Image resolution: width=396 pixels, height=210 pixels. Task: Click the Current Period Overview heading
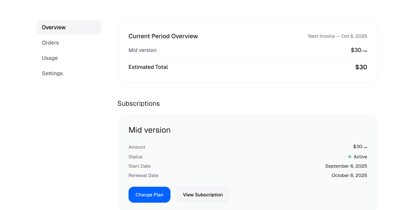(x=163, y=36)
